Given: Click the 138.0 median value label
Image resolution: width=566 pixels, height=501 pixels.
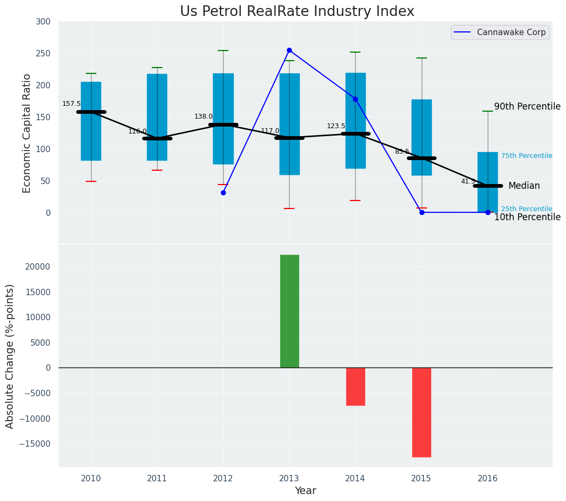Looking at the screenshot, I should (x=203, y=116).
